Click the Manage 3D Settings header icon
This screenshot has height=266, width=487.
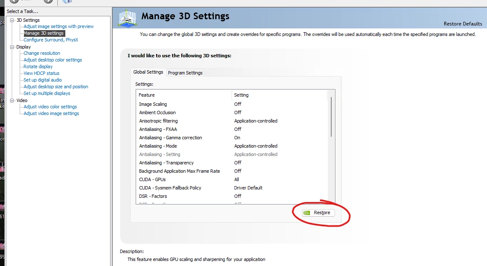click(127, 18)
